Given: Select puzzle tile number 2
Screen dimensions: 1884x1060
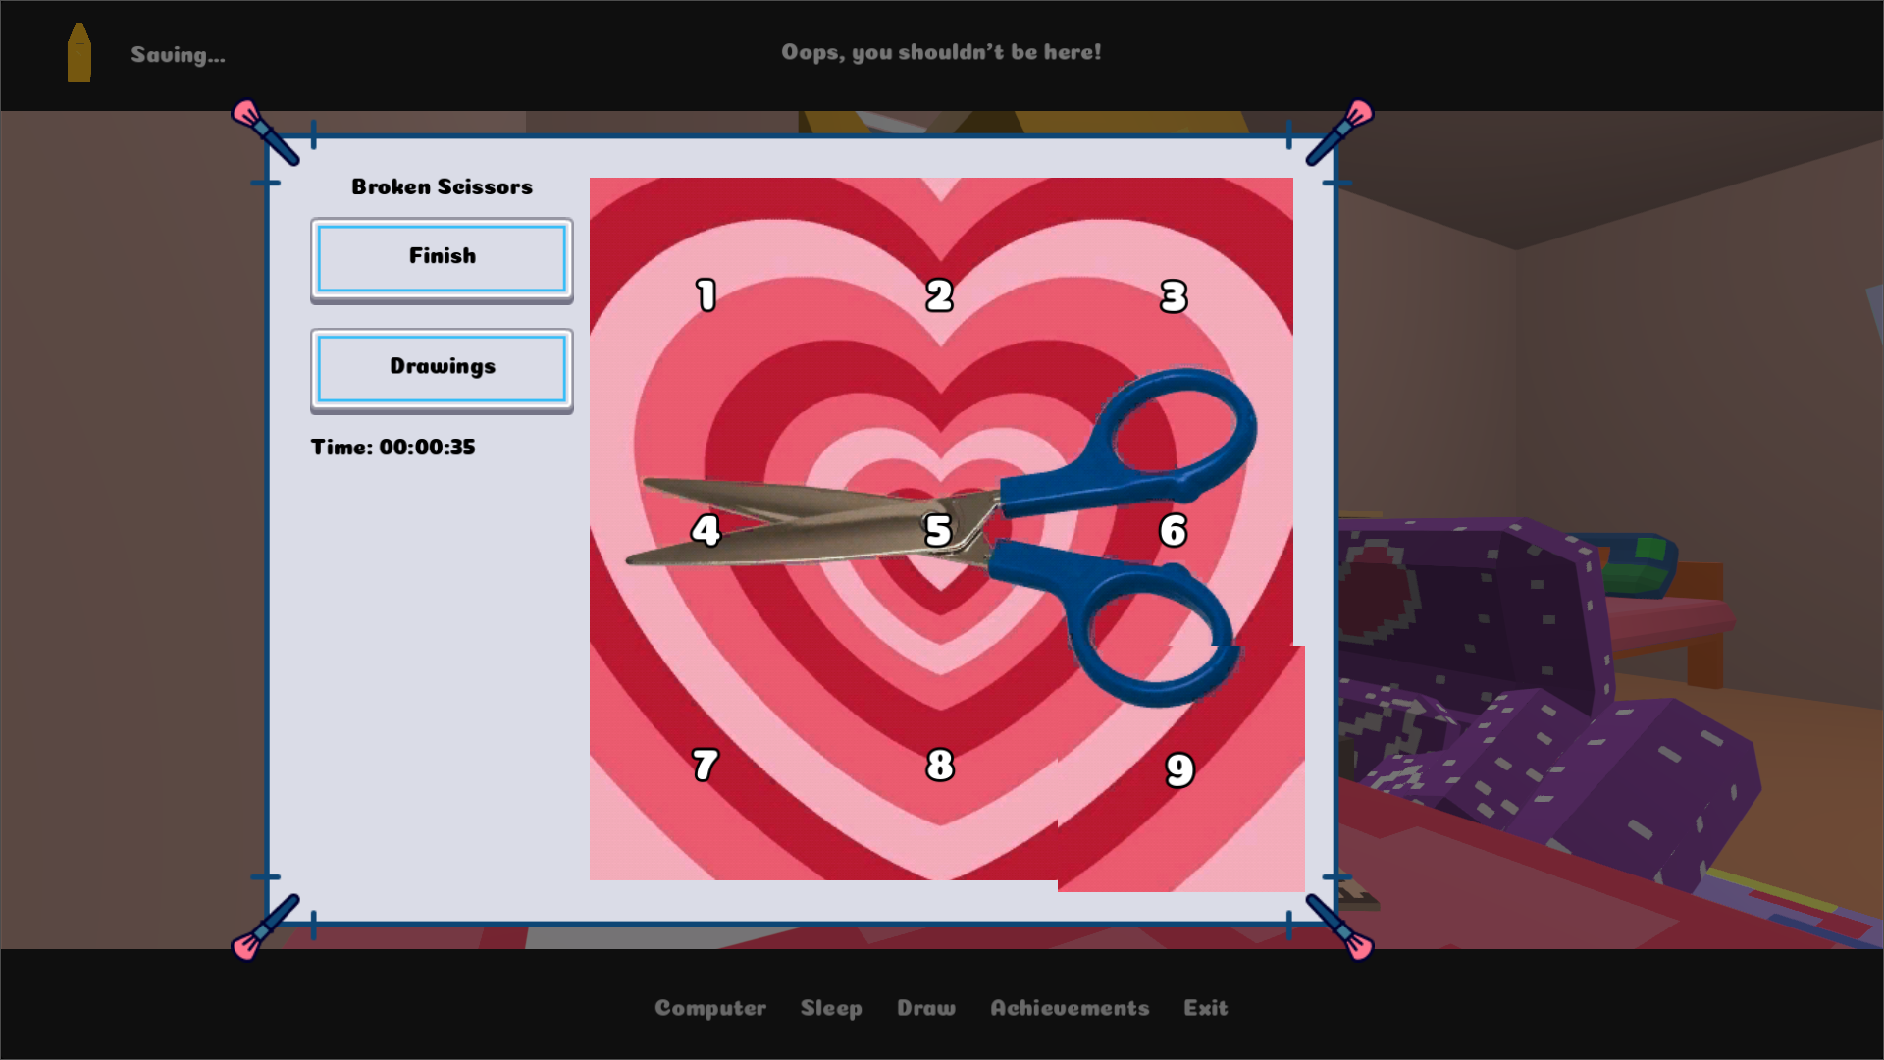Looking at the screenshot, I should [x=940, y=294].
